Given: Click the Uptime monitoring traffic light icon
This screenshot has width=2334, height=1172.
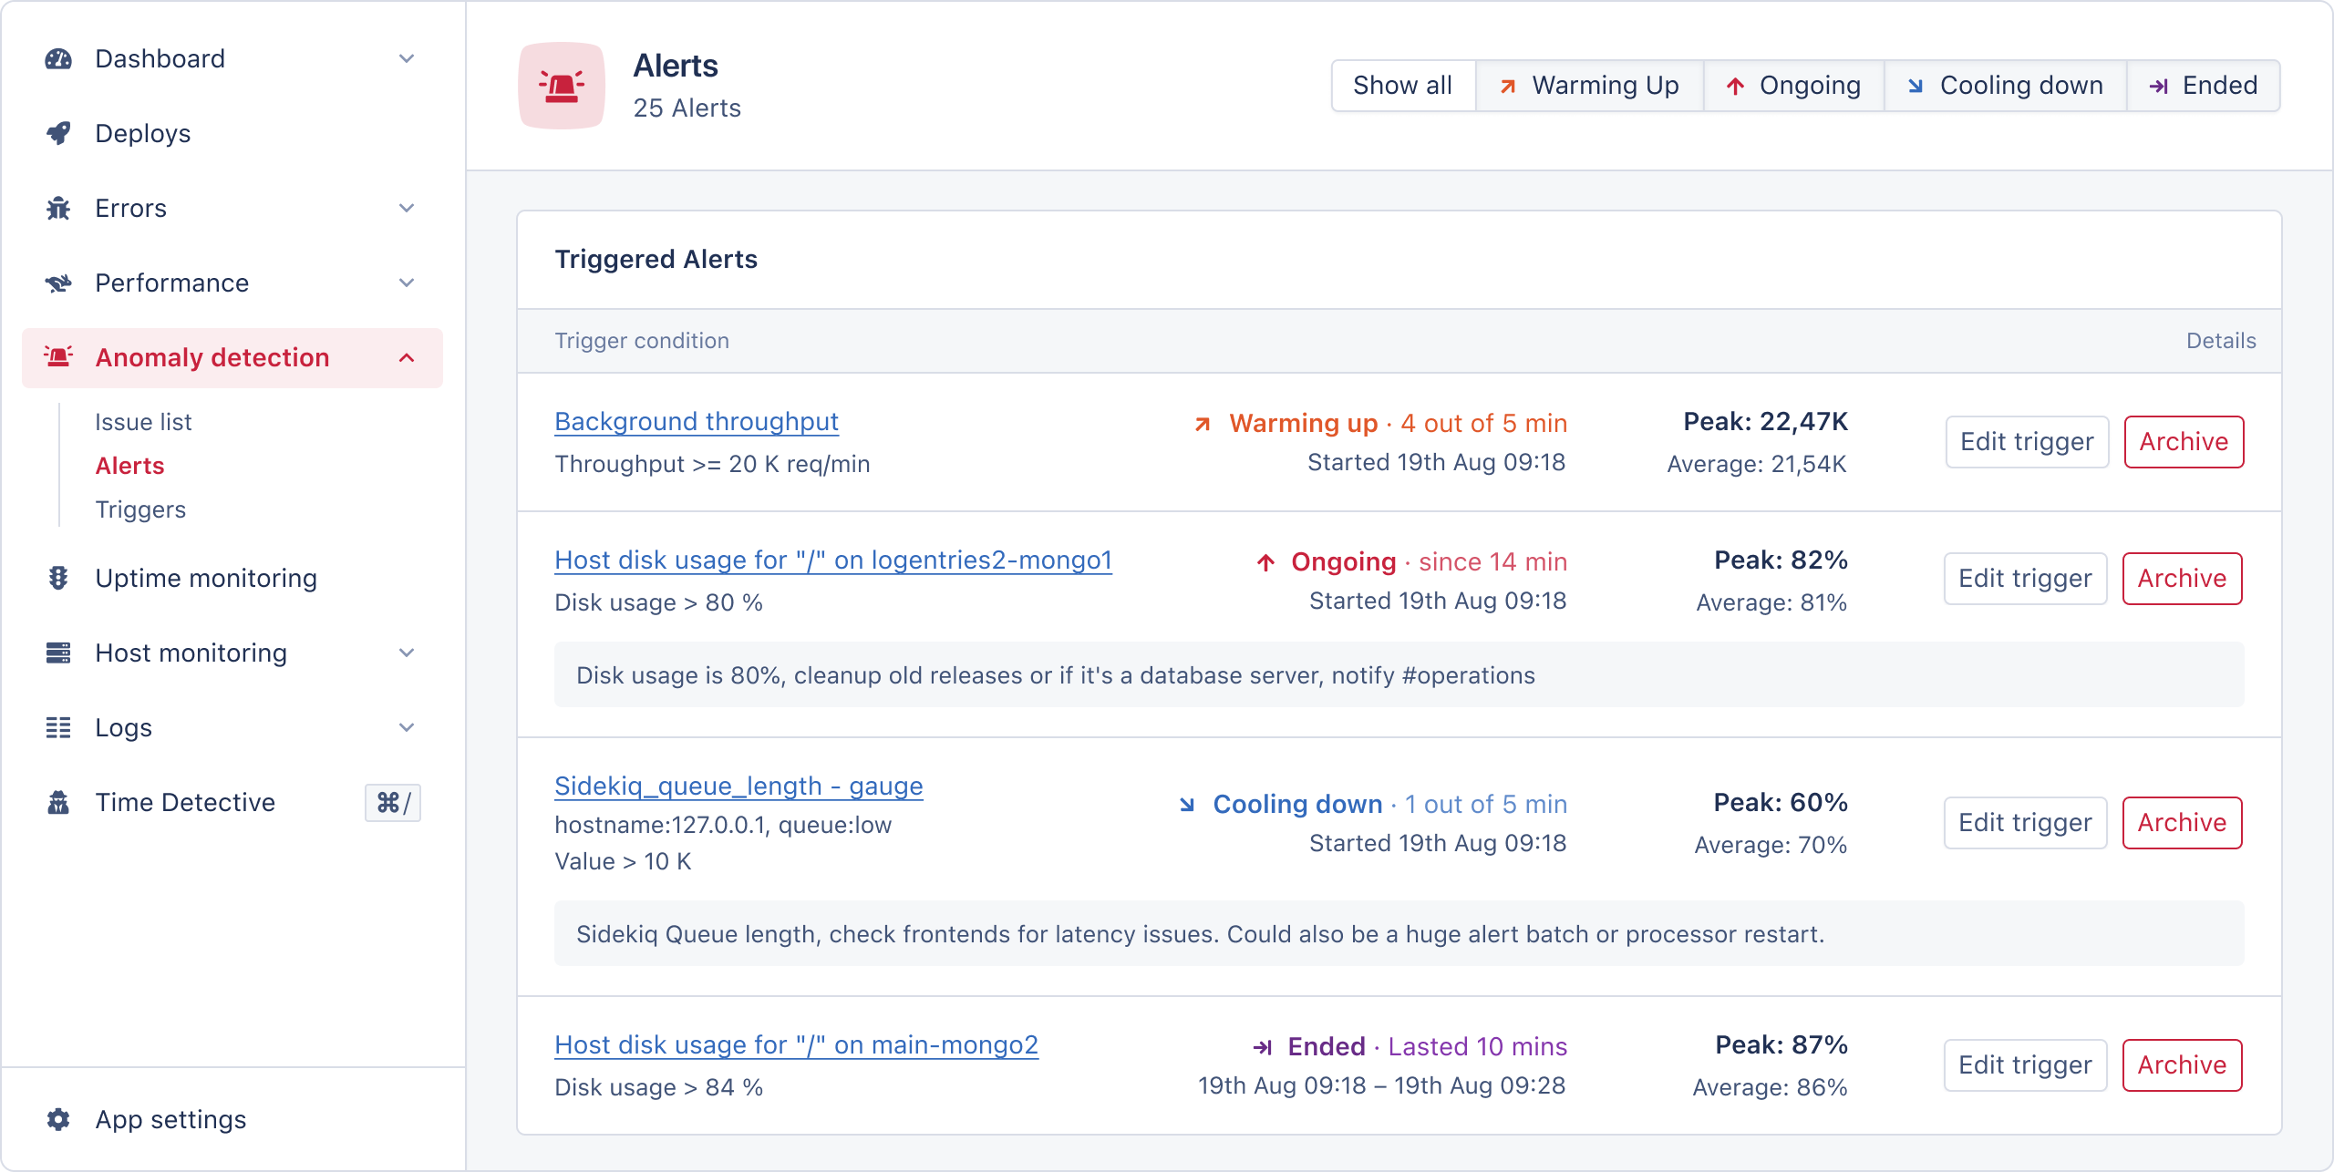Looking at the screenshot, I should tap(58, 578).
